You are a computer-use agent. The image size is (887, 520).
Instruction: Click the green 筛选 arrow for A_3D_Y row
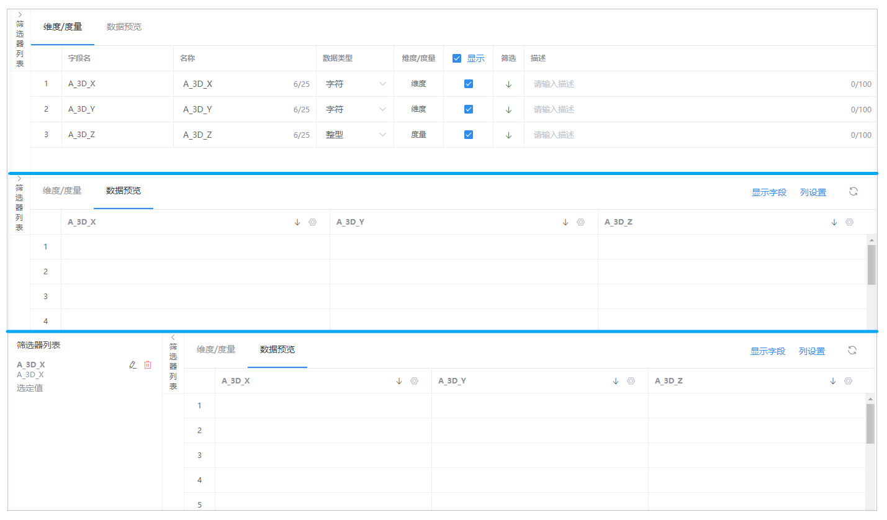509,110
